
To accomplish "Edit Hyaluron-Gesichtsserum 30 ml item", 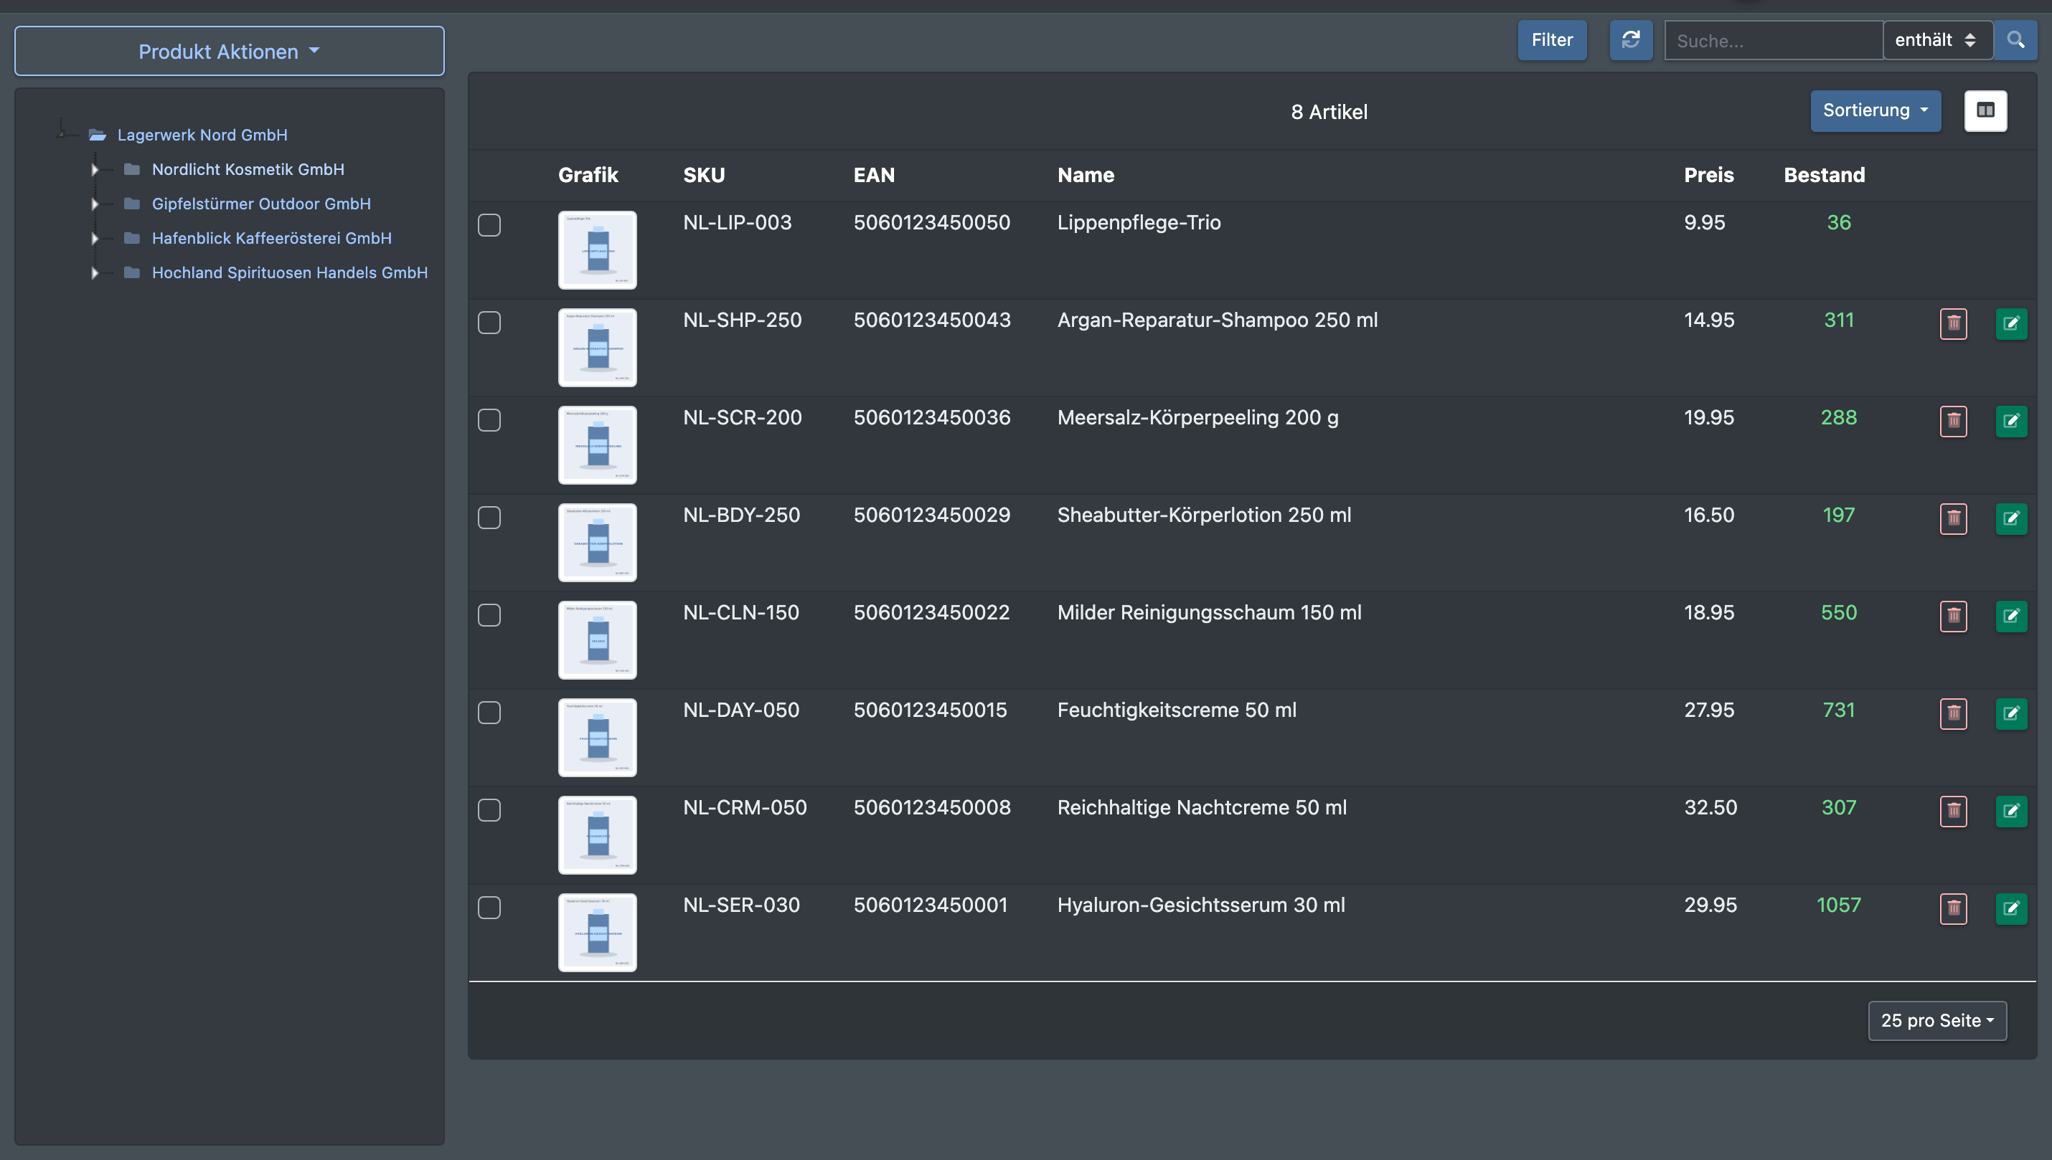I will coord(2011,908).
